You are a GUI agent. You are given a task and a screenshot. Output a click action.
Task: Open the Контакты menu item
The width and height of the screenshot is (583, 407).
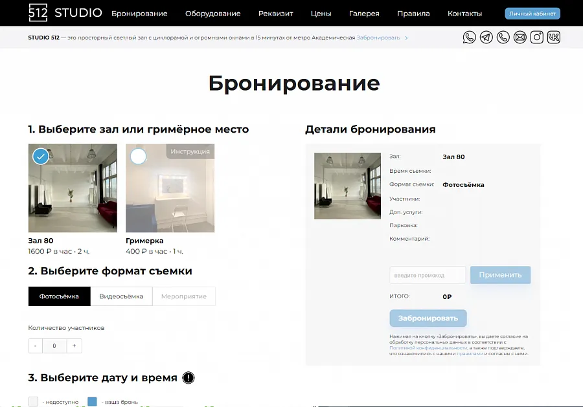464,14
